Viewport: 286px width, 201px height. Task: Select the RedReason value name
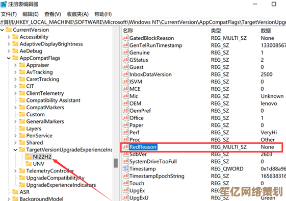click(143, 147)
